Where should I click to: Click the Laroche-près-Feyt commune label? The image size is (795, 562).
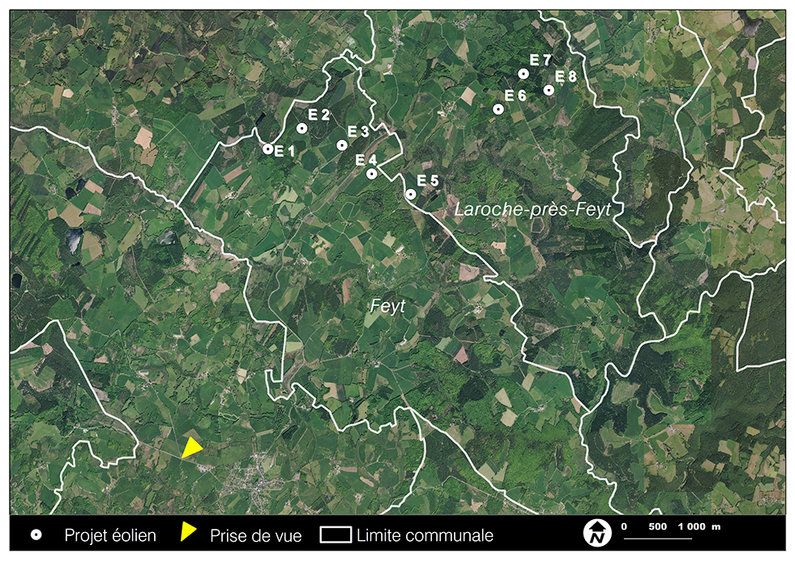[532, 209]
